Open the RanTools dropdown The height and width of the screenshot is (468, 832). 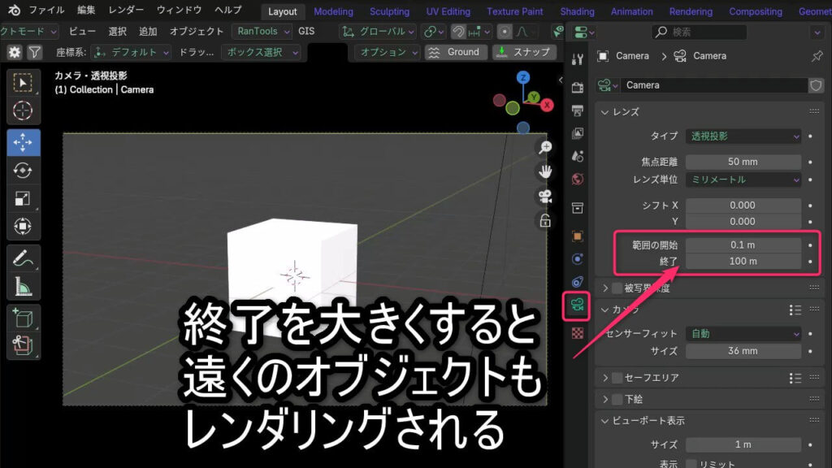click(262, 32)
